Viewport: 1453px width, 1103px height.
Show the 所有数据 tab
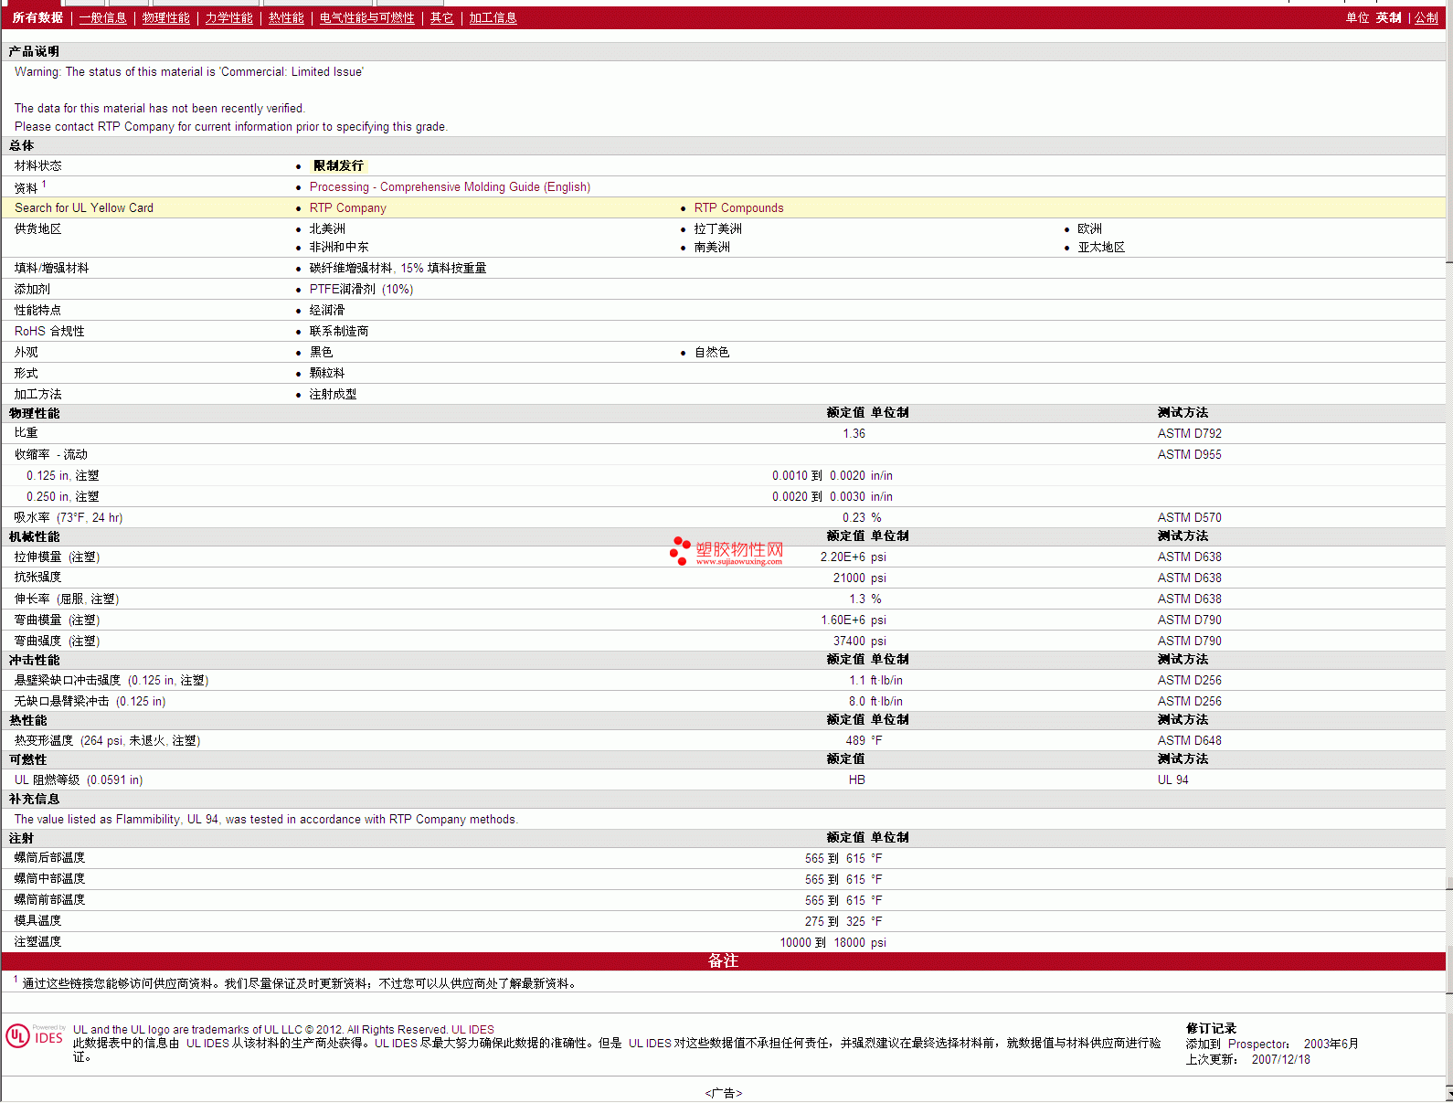(x=37, y=18)
